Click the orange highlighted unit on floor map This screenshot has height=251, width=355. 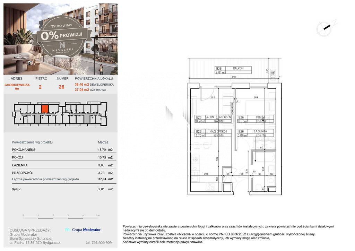[45, 109]
